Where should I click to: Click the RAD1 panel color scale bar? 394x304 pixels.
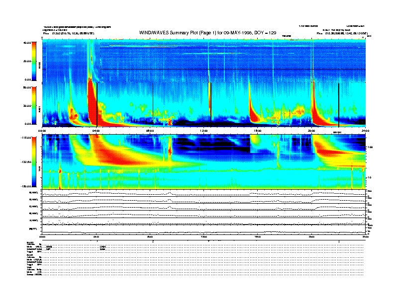[x=34, y=105]
